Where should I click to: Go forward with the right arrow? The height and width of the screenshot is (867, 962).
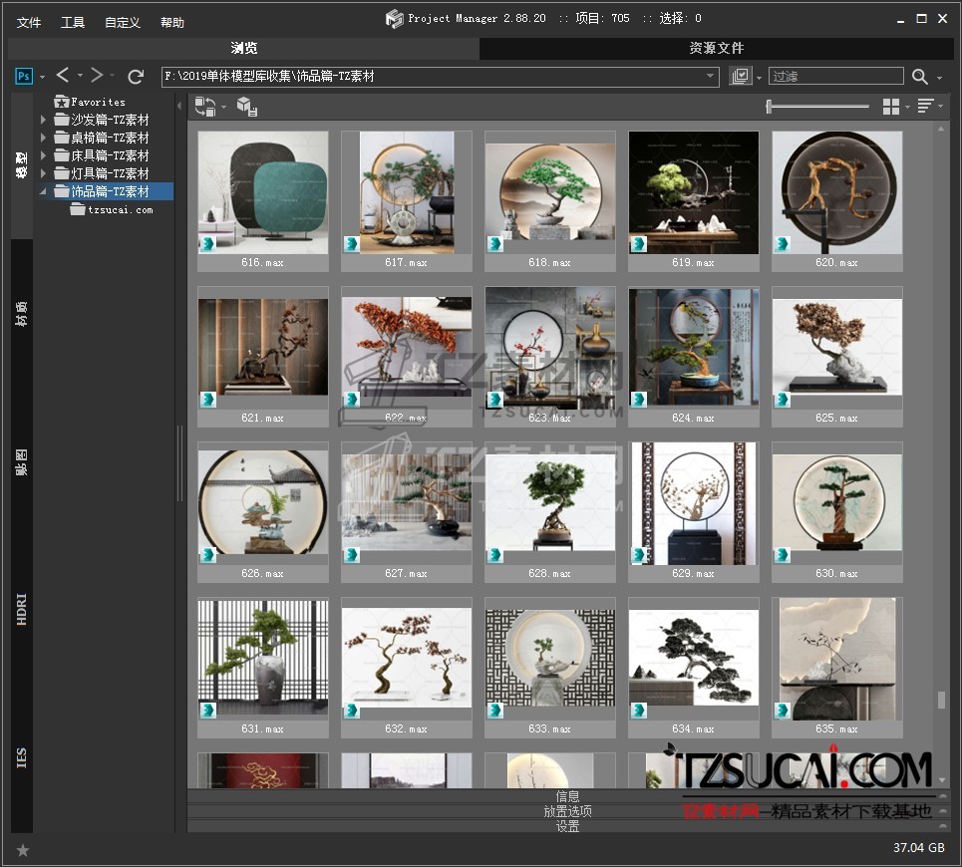(97, 76)
